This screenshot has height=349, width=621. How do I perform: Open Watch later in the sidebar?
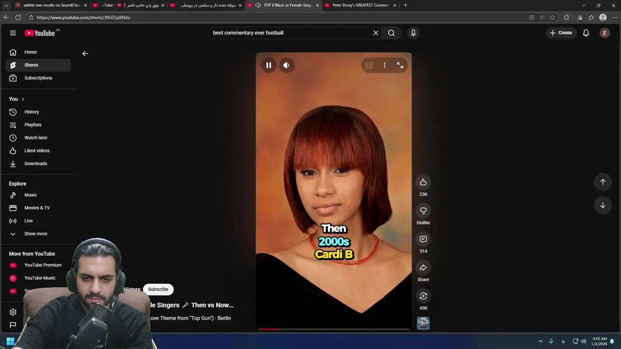tap(38, 138)
